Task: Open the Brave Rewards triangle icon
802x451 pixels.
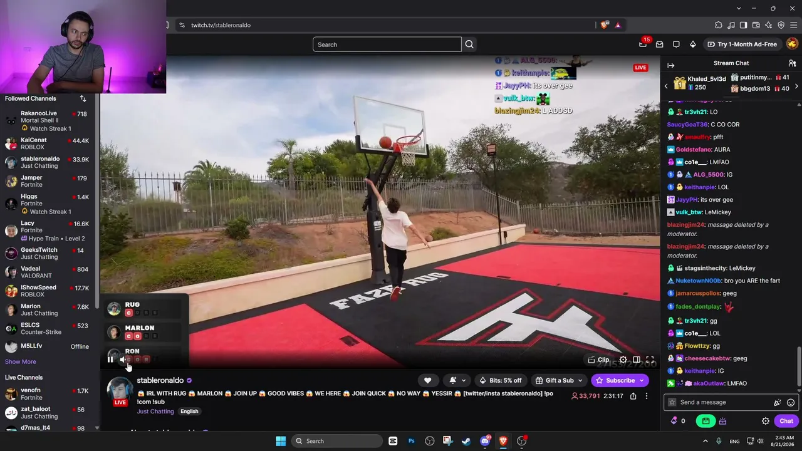Action: (618, 25)
